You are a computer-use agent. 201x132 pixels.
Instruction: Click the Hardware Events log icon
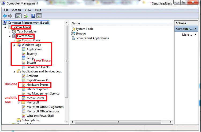pyautogui.click(x=23, y=85)
